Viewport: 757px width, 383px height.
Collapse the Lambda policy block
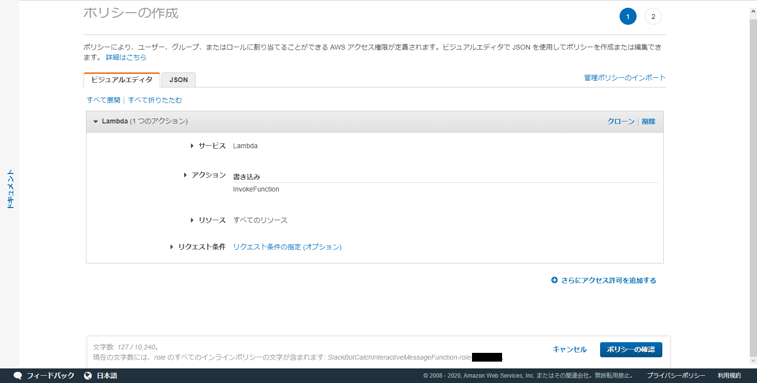coord(96,122)
